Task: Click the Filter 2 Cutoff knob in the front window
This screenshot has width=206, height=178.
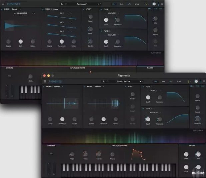Action: pos(148,119)
